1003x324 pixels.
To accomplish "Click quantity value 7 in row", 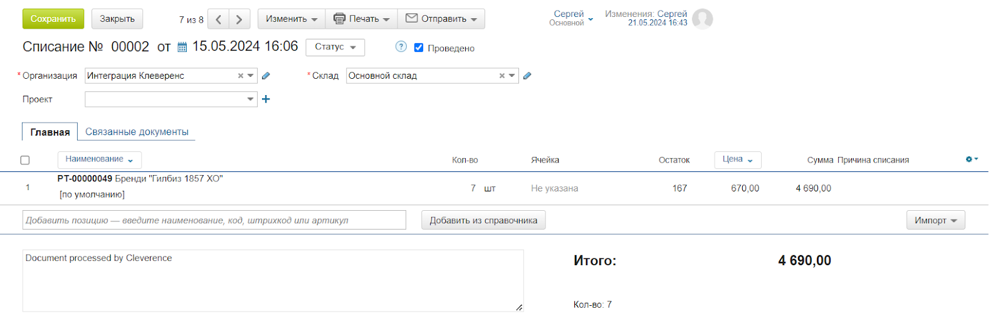I will (x=473, y=188).
